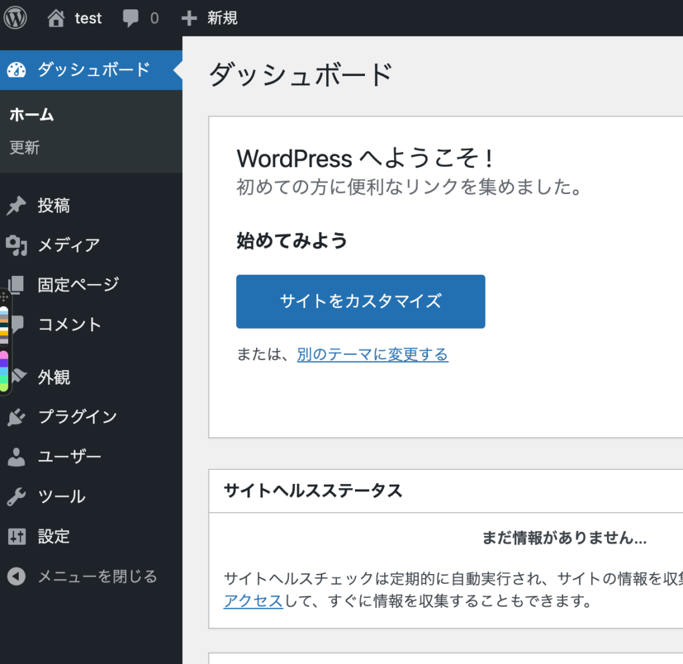Click the pushpin icon for 投稿
Screen dimensions: 683x664
(17, 205)
